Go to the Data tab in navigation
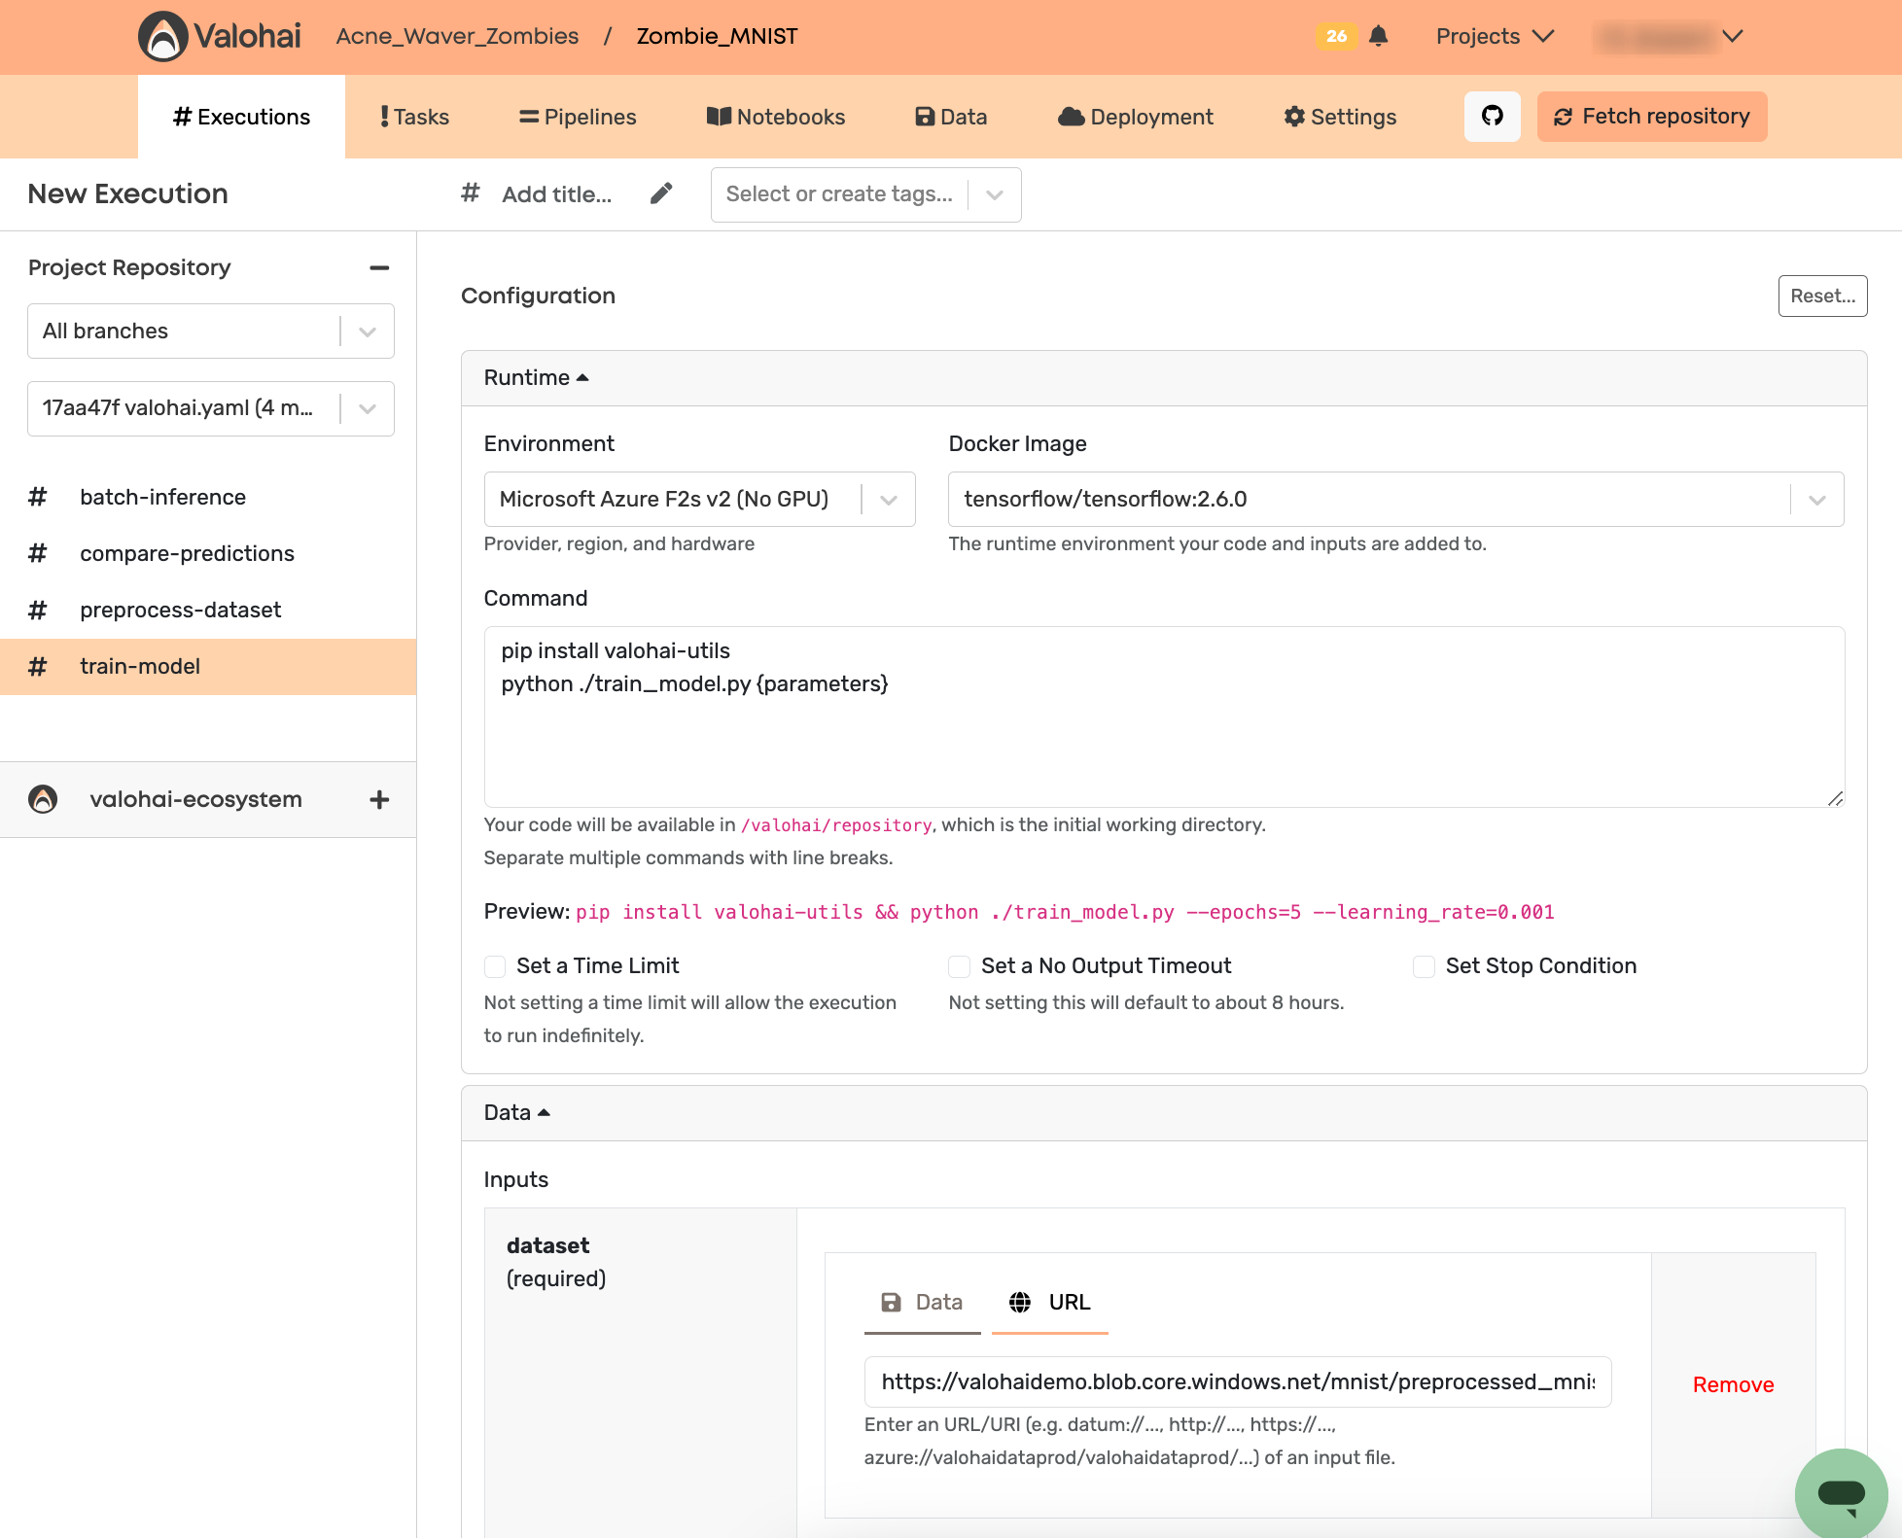Screen dimensions: 1902x1538 (x=951, y=117)
